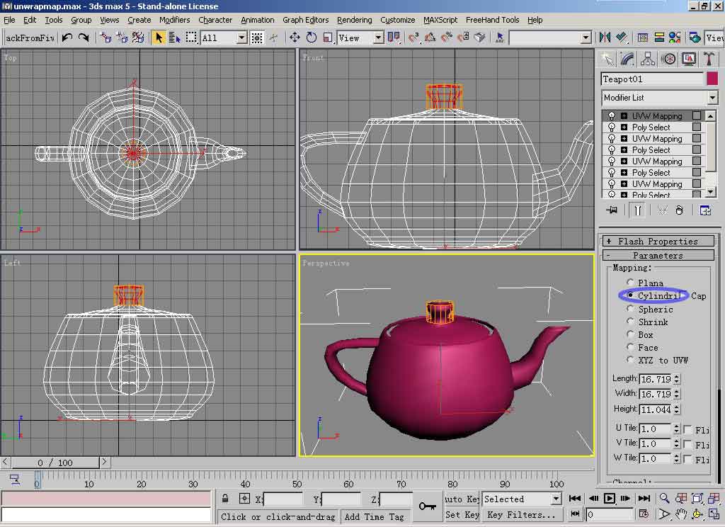Click the Pin Stack icon
The width and height of the screenshot is (725, 527).
point(612,210)
